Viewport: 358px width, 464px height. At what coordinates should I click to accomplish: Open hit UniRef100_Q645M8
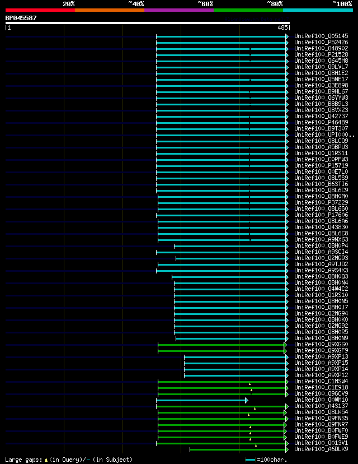coord(321,61)
